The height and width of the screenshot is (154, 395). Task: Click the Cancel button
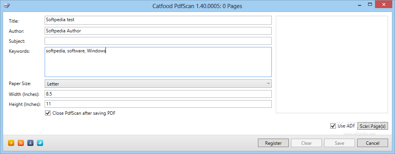[x=373, y=143]
